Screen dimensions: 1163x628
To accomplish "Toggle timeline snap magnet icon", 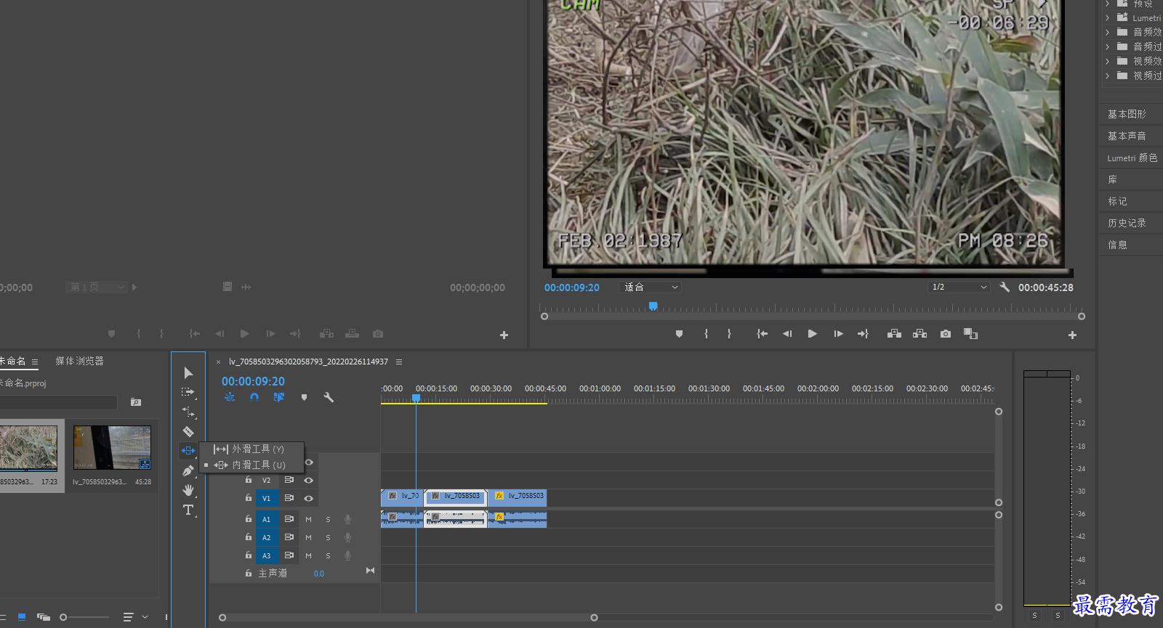I will coord(254,397).
